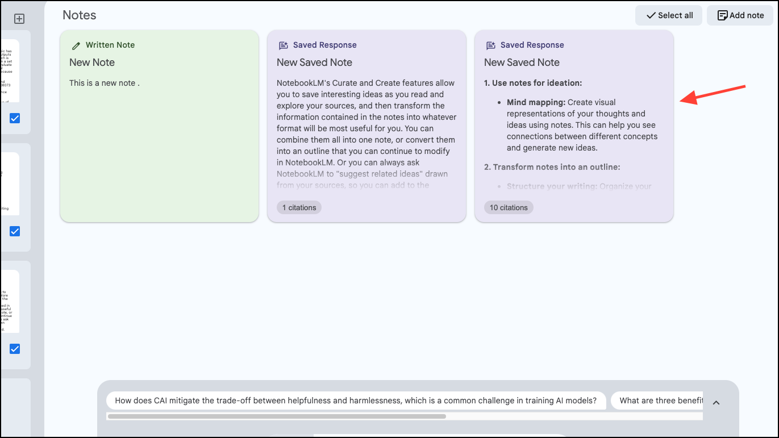Image resolution: width=779 pixels, height=438 pixels.
Task: Click the '1. Use notes for ideation:' heading
Action: pos(533,83)
